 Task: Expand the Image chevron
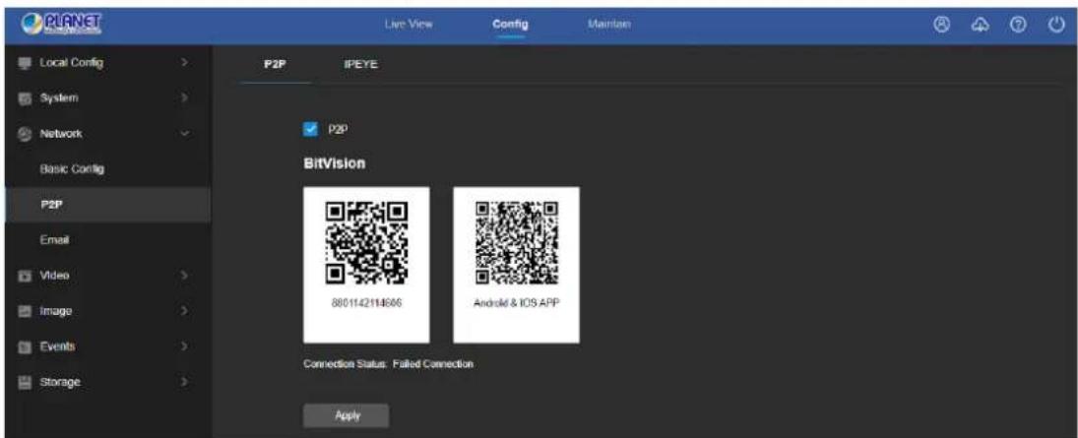(x=183, y=311)
